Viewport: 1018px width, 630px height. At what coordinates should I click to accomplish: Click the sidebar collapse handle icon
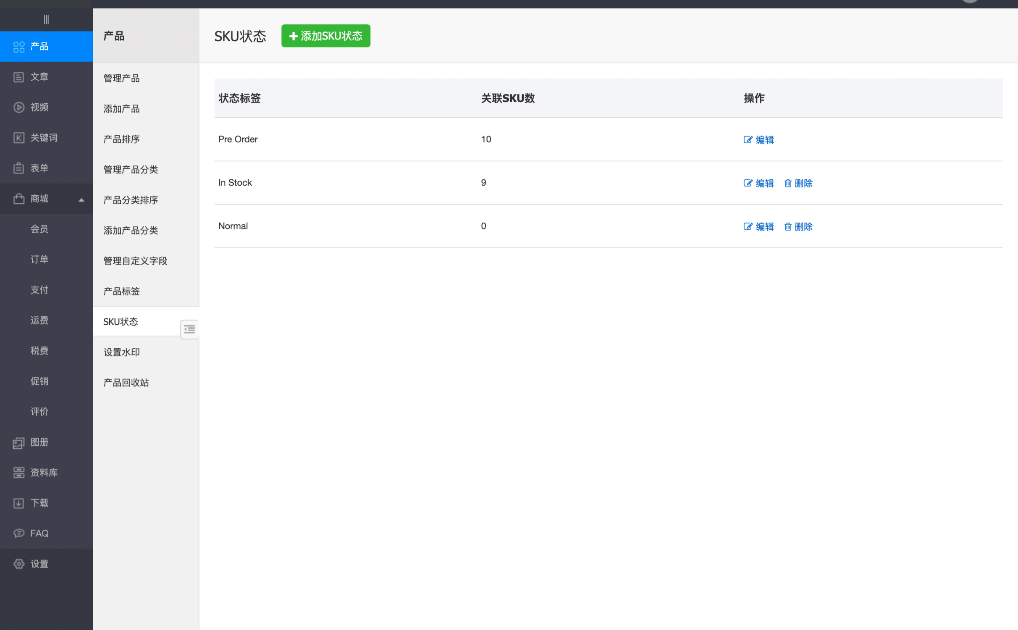pyautogui.click(x=46, y=19)
